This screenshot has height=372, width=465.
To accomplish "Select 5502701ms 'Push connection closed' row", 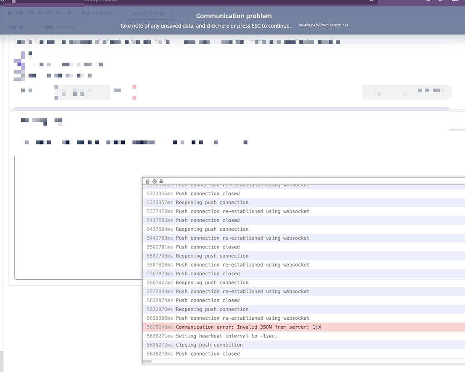I will coord(304,247).
